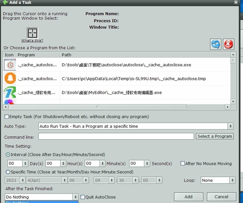
Task: Click the Icon column header
Action: (x=9, y=55)
